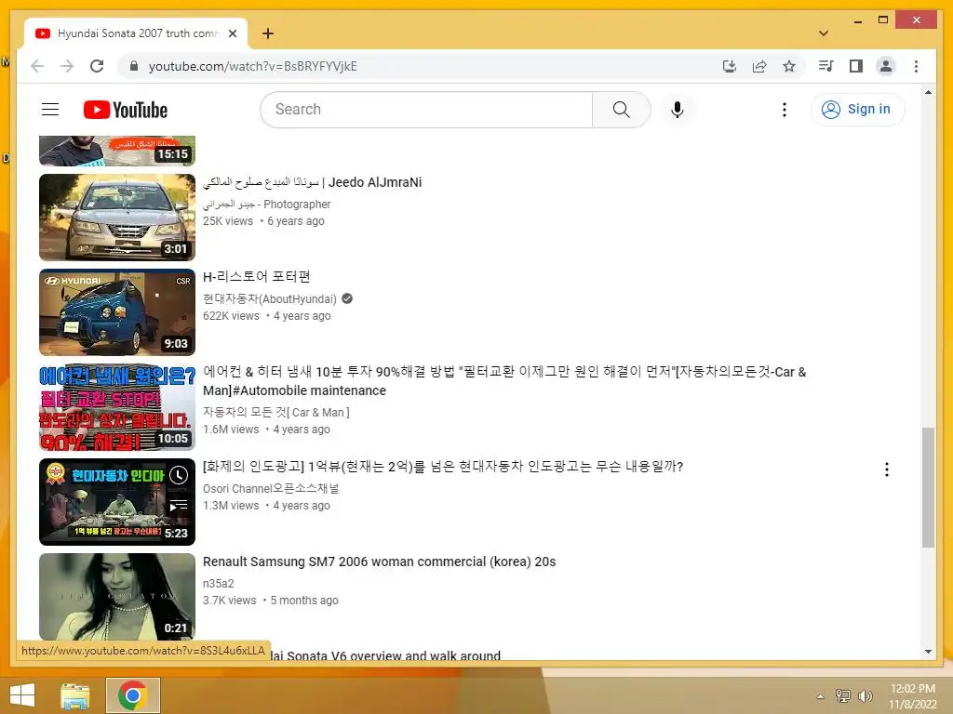Start voice search with the microphone

click(x=678, y=110)
